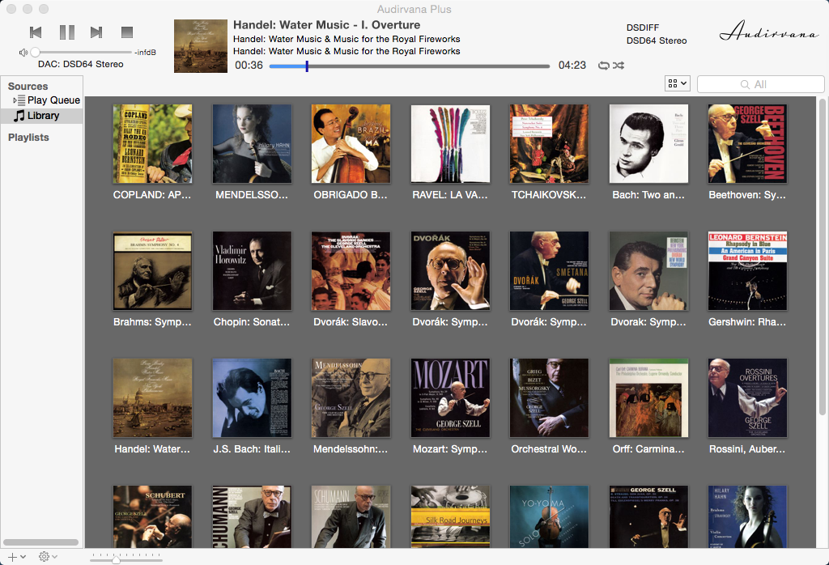Open the MENDELSSO... Hilary Hahn album
This screenshot has height=565, width=829.
click(x=252, y=144)
